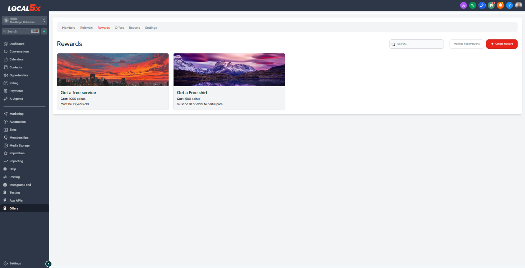This screenshot has height=268, width=525.
Task: Click the blue pin icon in header
Action: 482,5
